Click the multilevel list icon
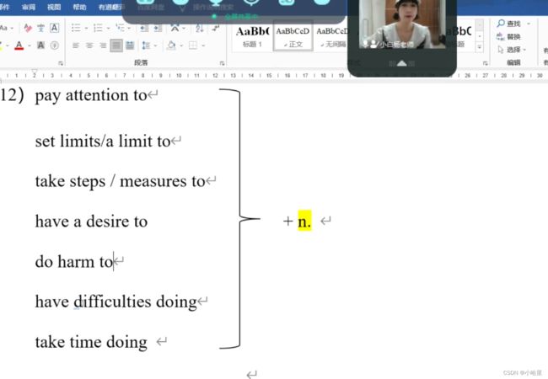The height and width of the screenshot is (379, 548). [120, 28]
